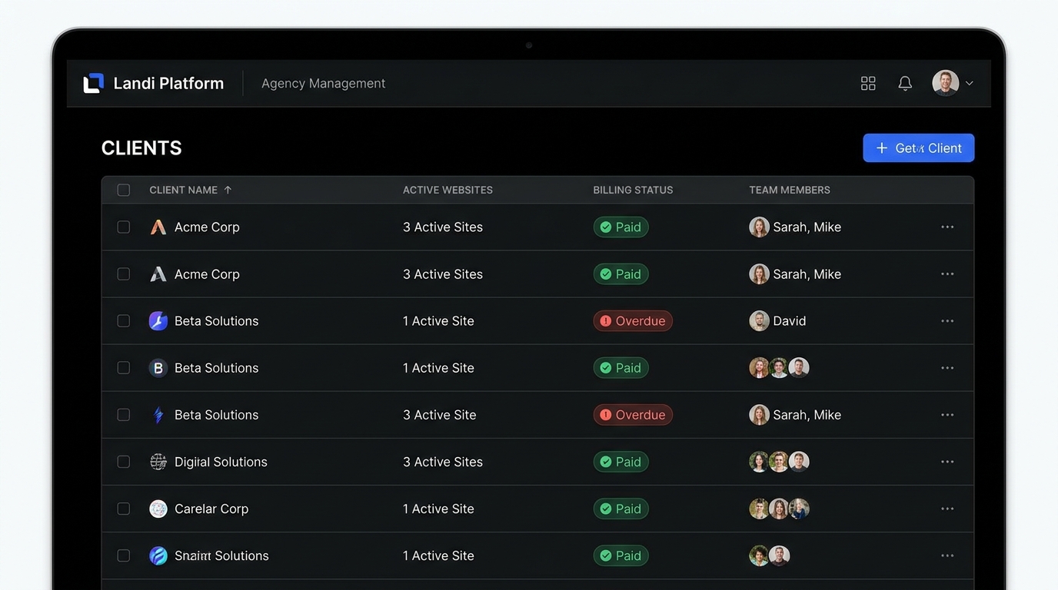Viewport: 1058px width, 590px height.
Task: Open more options for Beta Solutions 3 Active Site row
Action: pos(947,415)
